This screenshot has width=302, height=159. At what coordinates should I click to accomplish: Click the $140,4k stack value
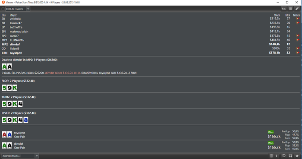[274, 44]
